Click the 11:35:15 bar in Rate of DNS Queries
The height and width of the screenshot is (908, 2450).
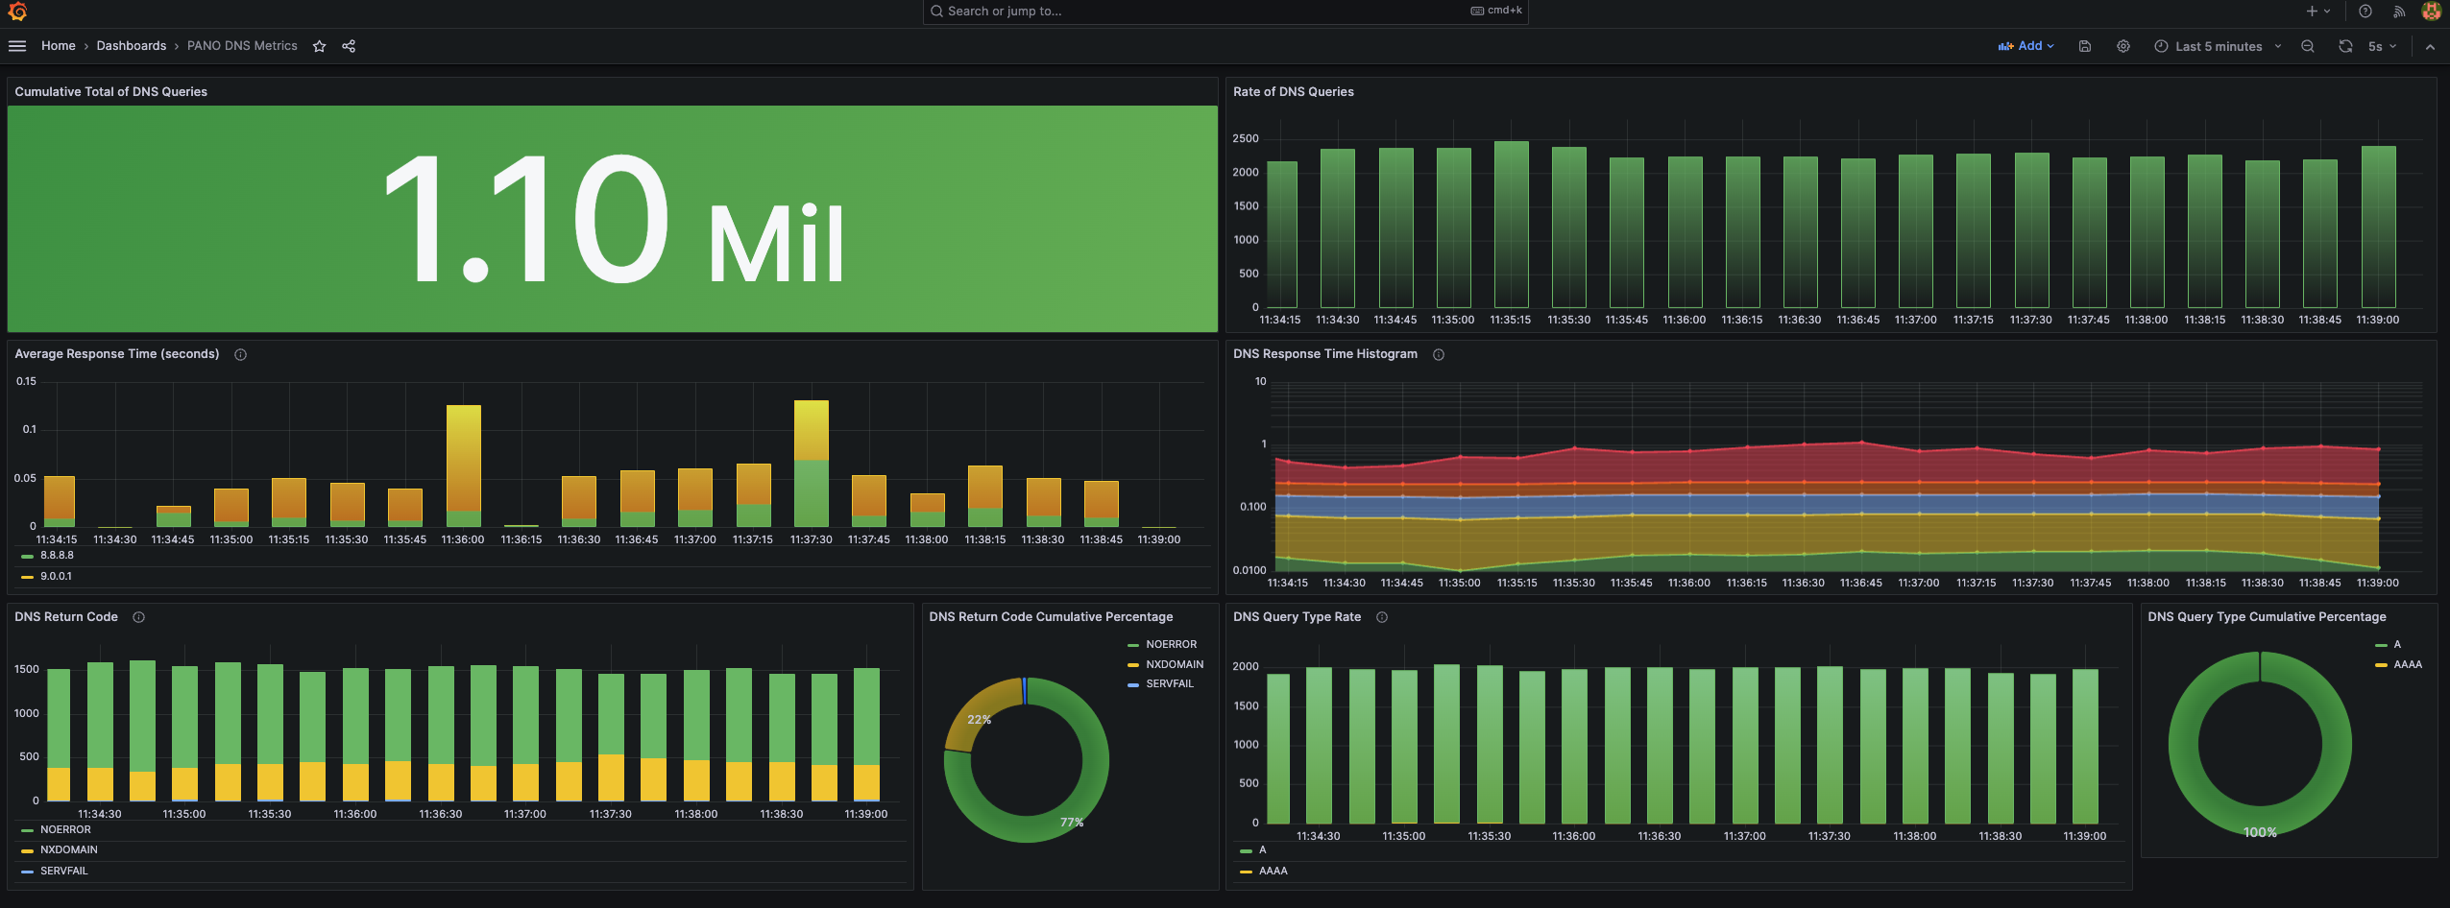[x=1511, y=225]
